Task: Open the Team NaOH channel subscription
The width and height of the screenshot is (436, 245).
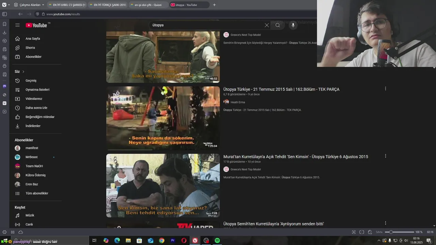Action: (x=37, y=166)
